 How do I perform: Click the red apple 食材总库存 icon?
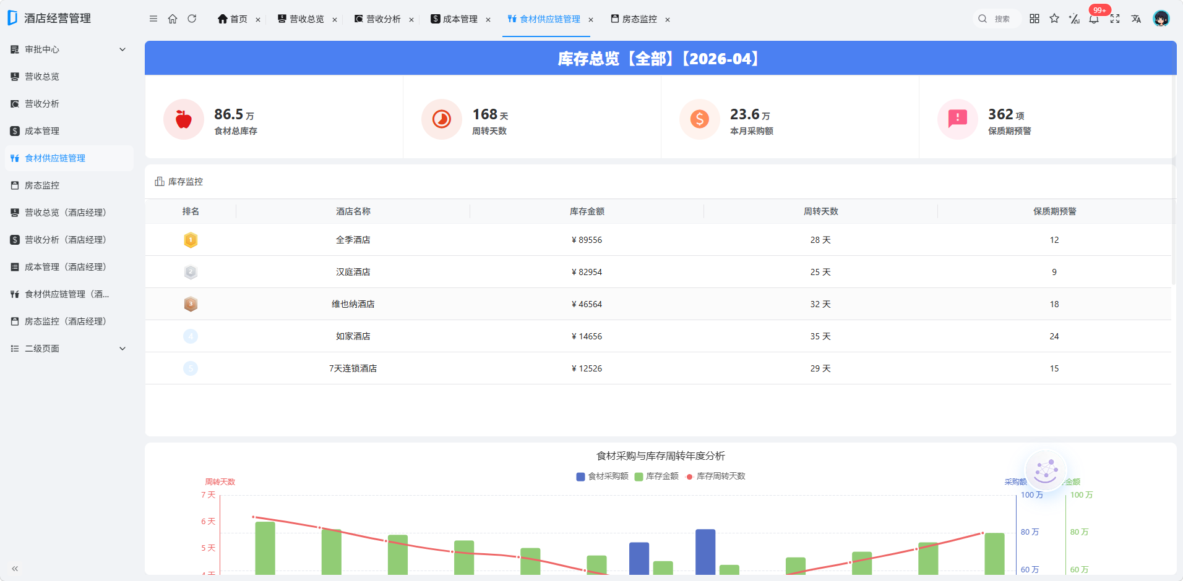point(184,119)
